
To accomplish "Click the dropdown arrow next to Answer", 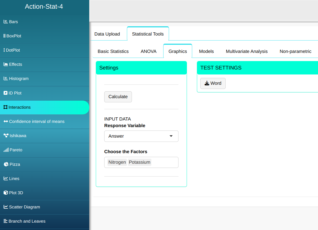I will coord(171,136).
